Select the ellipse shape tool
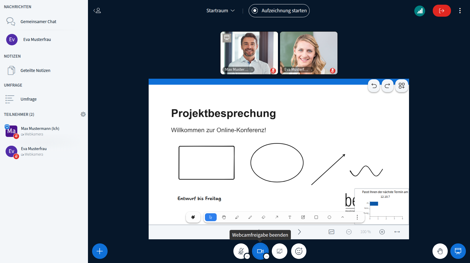The image size is (470, 263). pos(329,217)
